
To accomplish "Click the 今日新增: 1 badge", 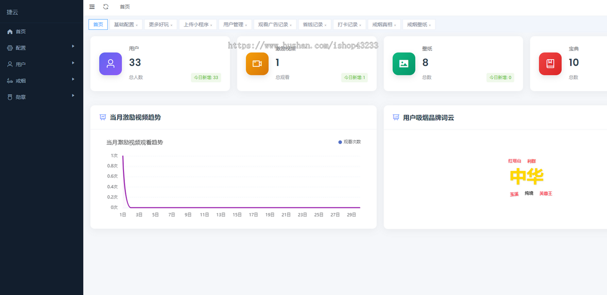I will pos(355,77).
